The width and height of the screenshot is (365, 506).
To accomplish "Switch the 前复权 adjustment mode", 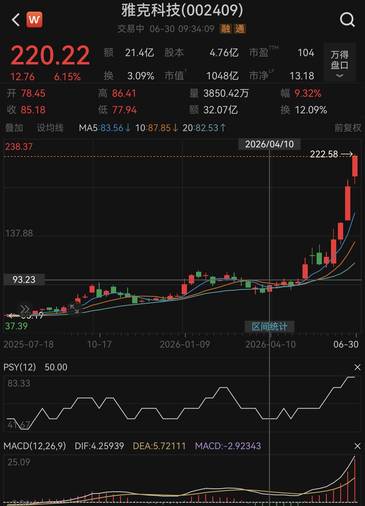I will coord(348,128).
